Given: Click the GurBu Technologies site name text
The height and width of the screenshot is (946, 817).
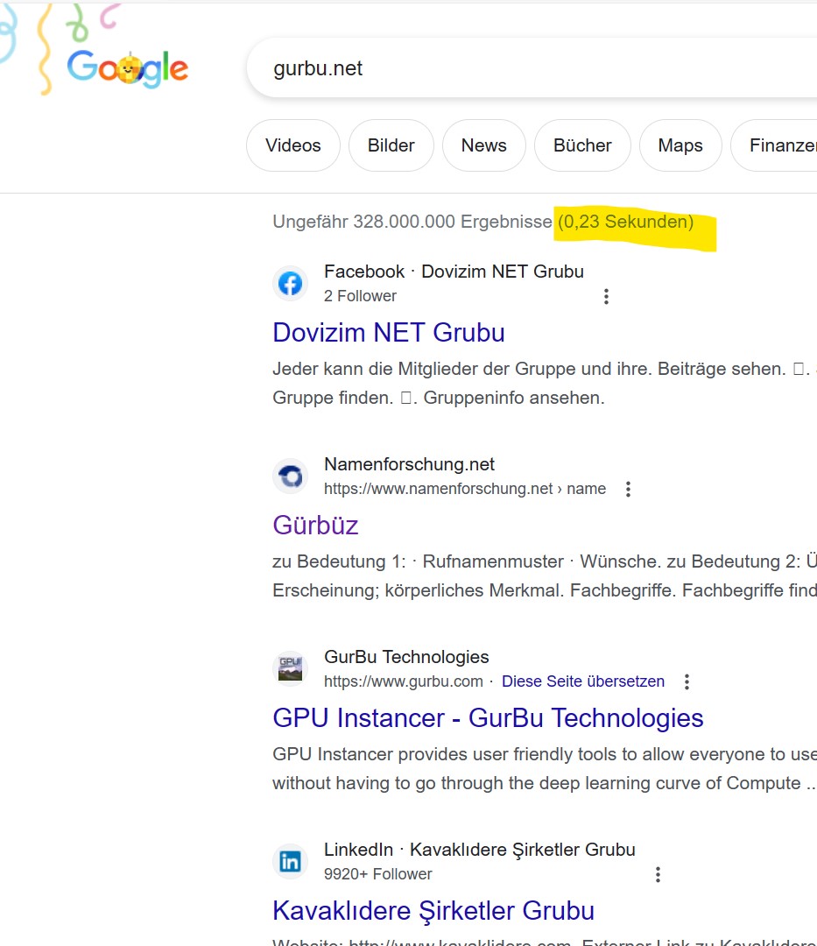Looking at the screenshot, I should [x=406, y=656].
